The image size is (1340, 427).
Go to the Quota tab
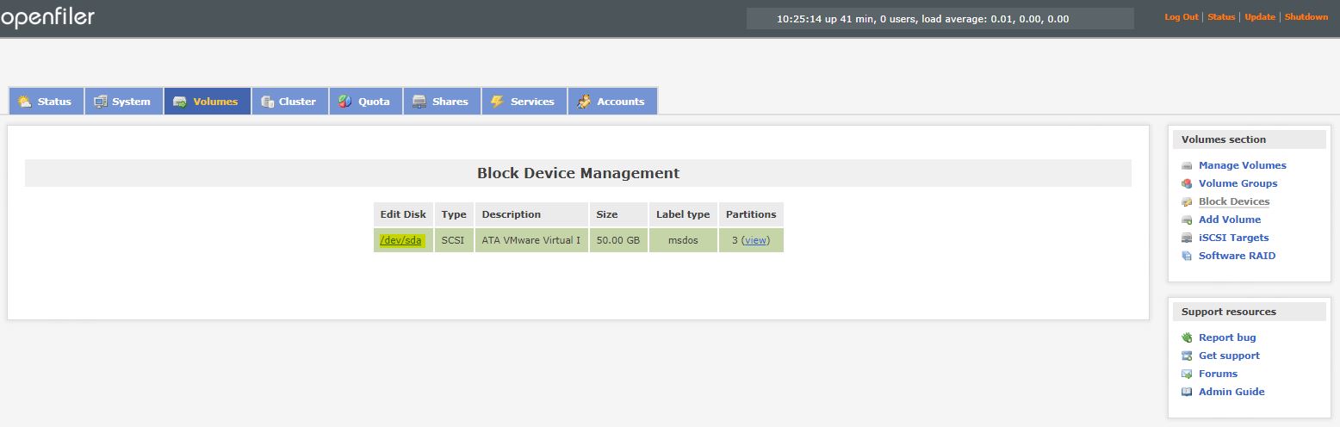click(x=365, y=102)
